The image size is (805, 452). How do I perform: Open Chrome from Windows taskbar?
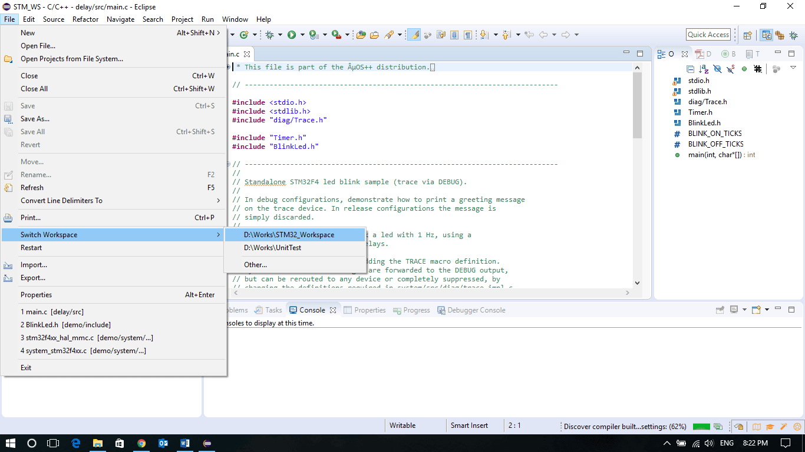coord(141,443)
